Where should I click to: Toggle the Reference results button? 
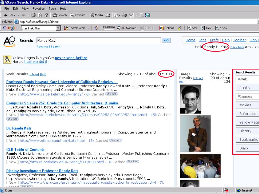click(x=247, y=113)
